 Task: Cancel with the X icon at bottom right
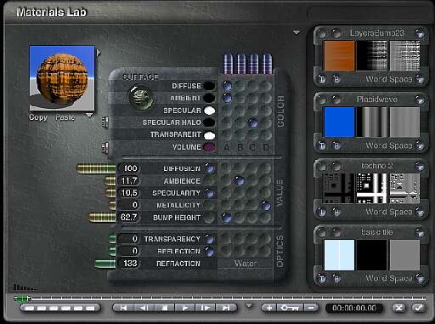[398, 308]
